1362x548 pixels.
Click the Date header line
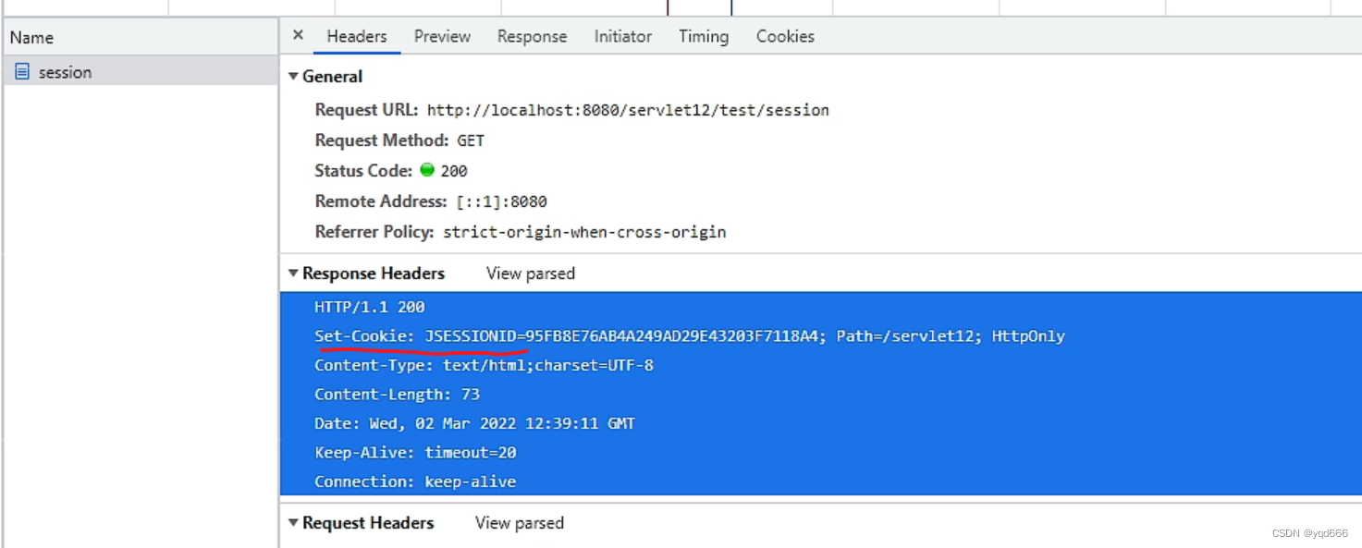click(474, 423)
